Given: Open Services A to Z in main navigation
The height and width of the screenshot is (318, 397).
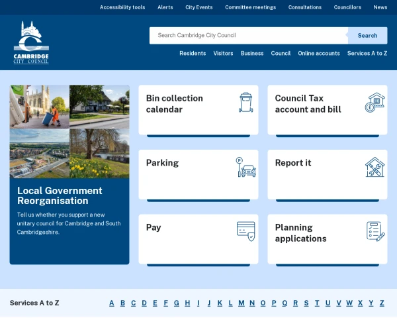Looking at the screenshot, I should point(367,54).
